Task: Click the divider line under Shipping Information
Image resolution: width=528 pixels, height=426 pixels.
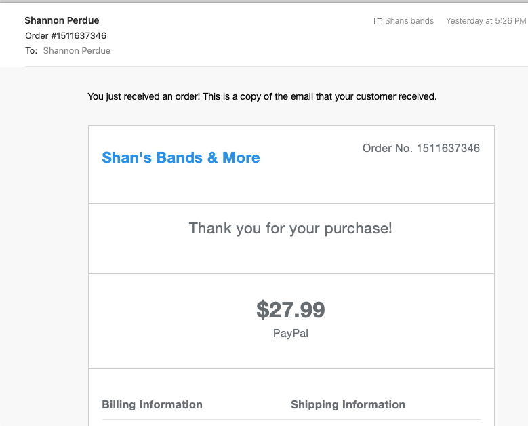Action: click(385, 420)
